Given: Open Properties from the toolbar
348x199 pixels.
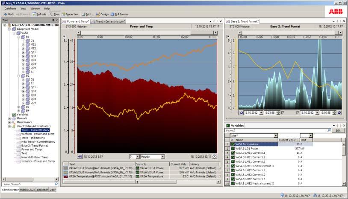Looking at the screenshot, I should click(70, 14).
